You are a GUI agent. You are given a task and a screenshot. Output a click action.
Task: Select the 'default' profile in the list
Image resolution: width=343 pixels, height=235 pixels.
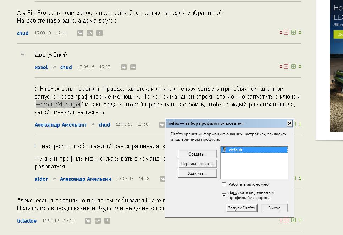click(236, 150)
